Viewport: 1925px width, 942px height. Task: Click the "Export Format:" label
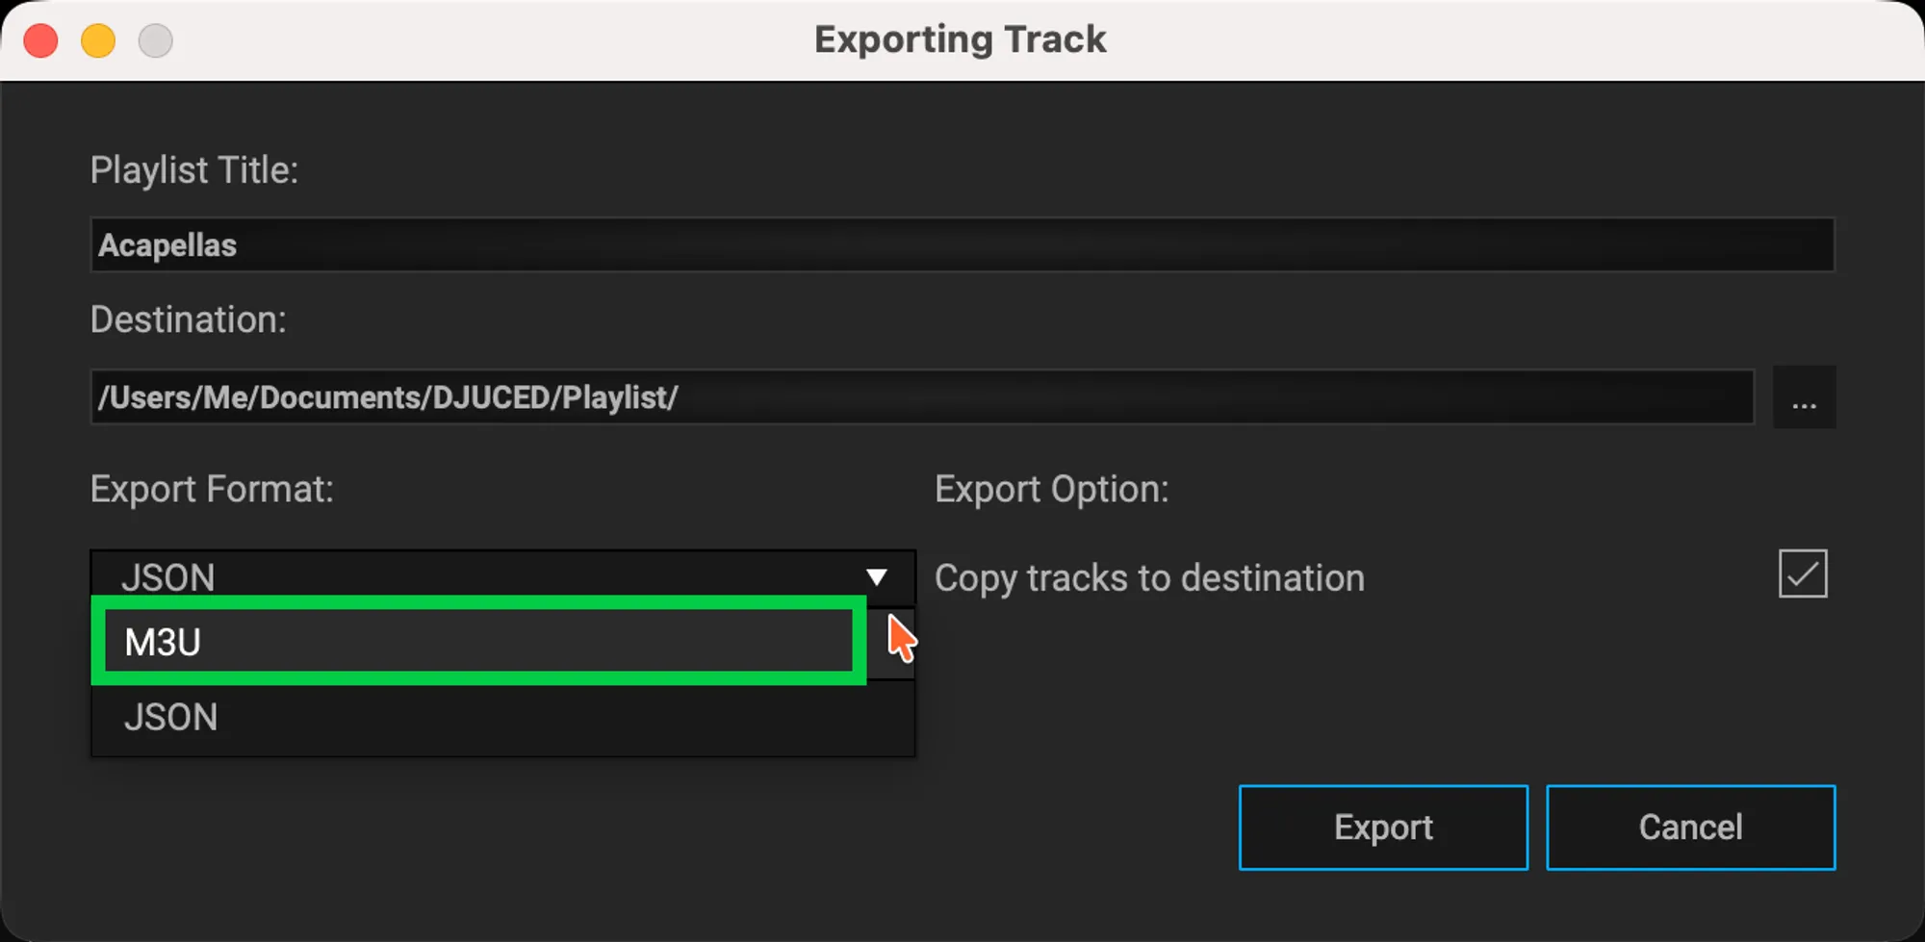click(x=212, y=489)
